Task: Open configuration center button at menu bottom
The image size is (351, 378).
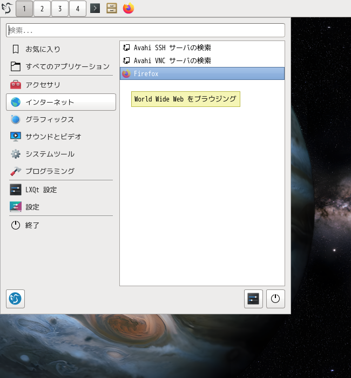Action: click(253, 299)
